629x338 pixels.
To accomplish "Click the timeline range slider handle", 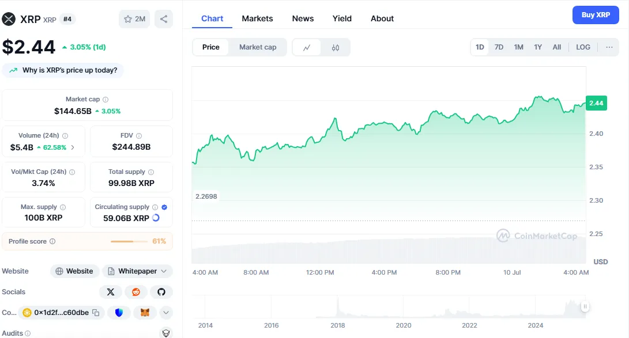I will [x=585, y=307].
